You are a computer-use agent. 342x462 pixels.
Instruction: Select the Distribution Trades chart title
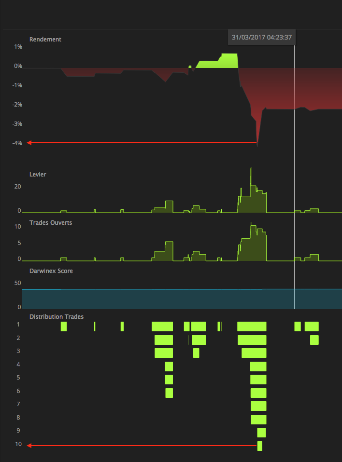point(57,316)
